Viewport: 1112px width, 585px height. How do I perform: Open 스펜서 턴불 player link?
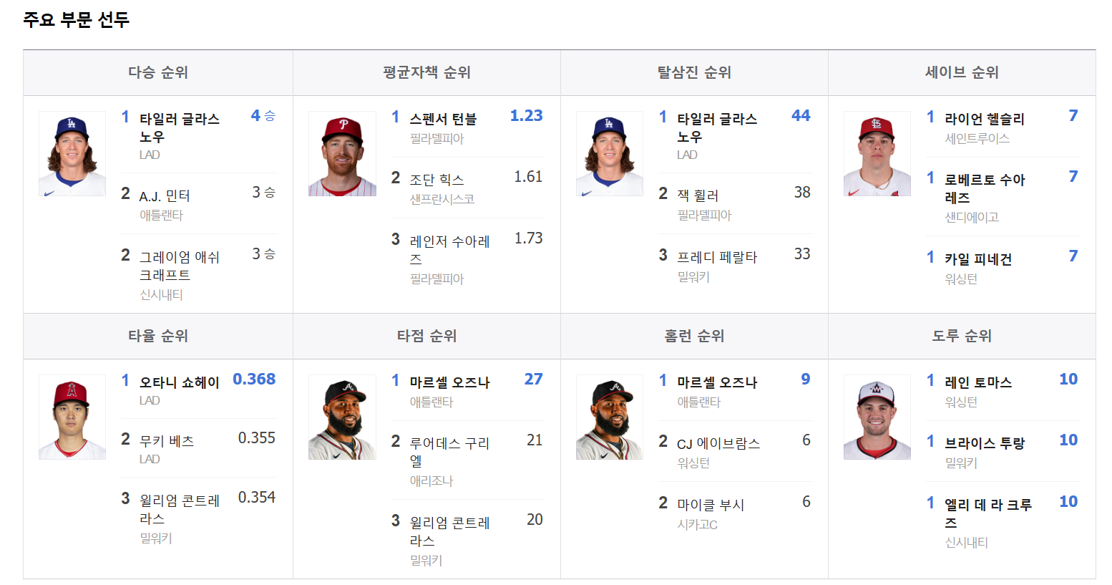[x=443, y=119]
